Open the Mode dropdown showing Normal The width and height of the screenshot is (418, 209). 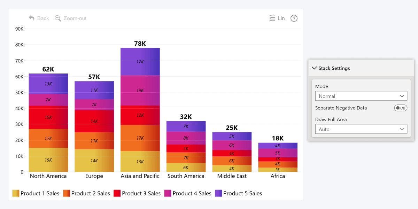click(361, 96)
